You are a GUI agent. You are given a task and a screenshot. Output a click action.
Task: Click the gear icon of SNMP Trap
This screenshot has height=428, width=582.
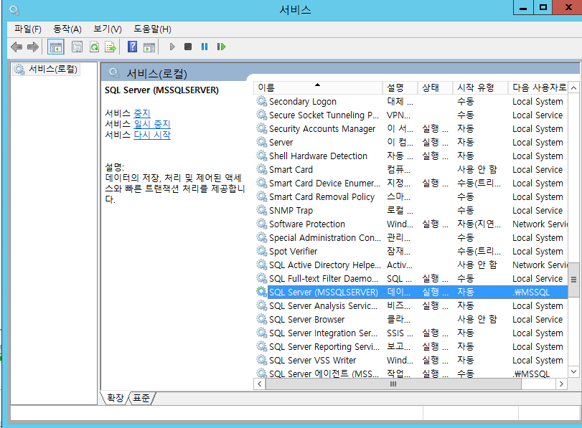click(262, 210)
